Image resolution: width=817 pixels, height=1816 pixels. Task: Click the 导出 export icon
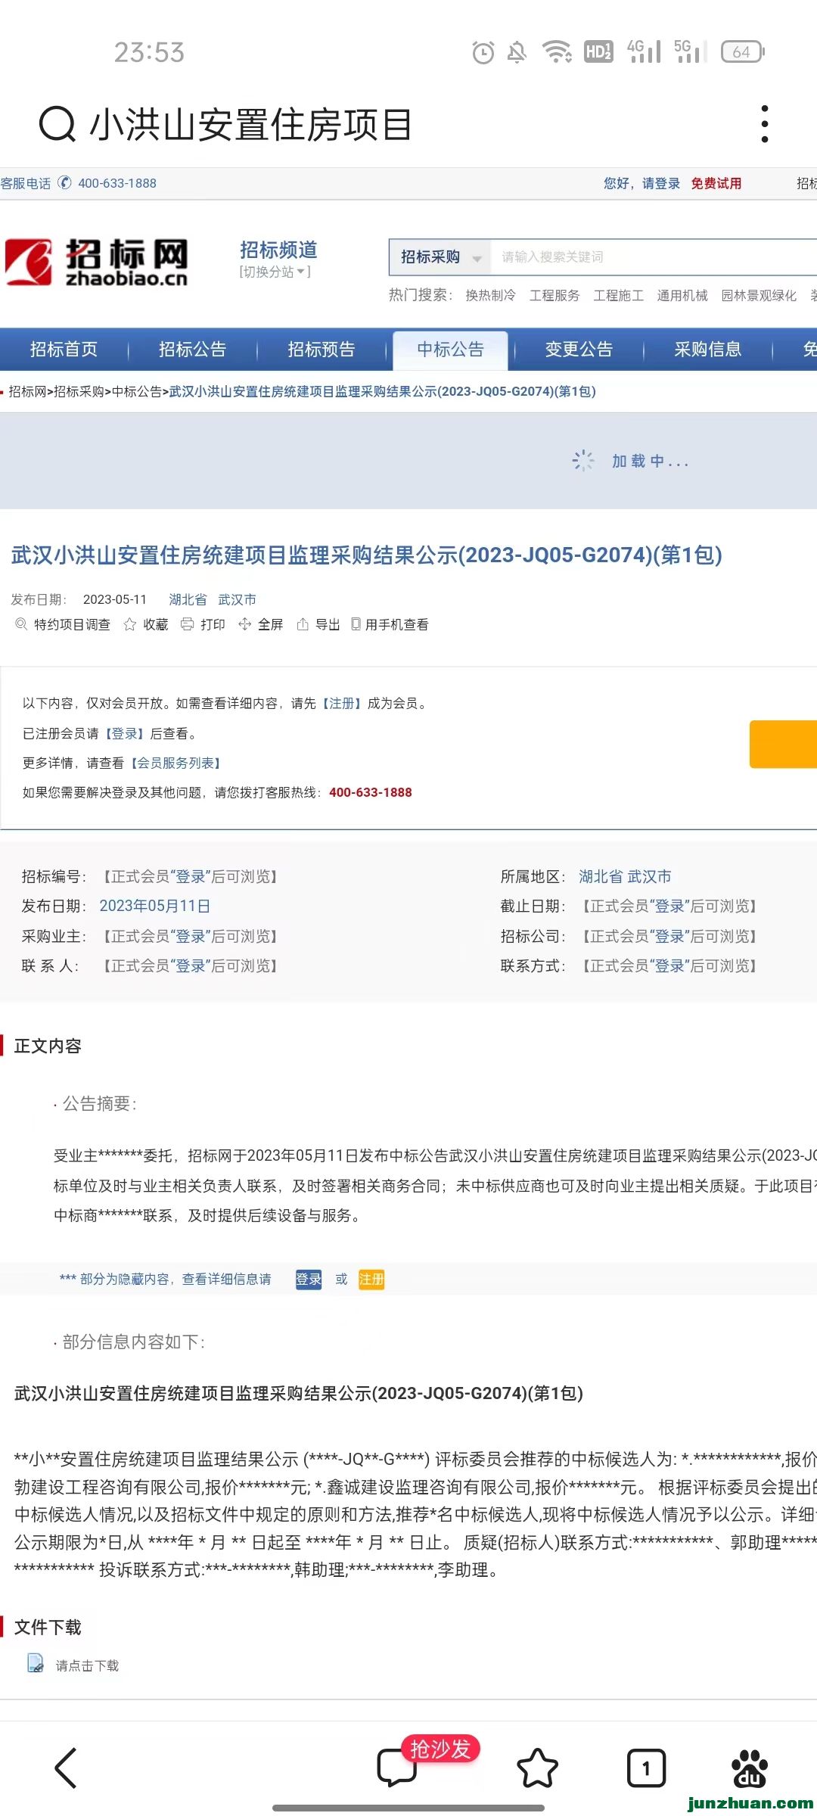303,624
